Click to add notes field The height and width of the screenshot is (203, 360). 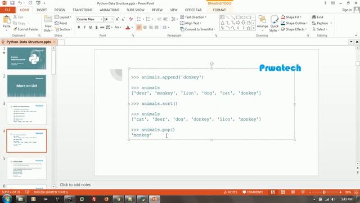[x=75, y=185]
